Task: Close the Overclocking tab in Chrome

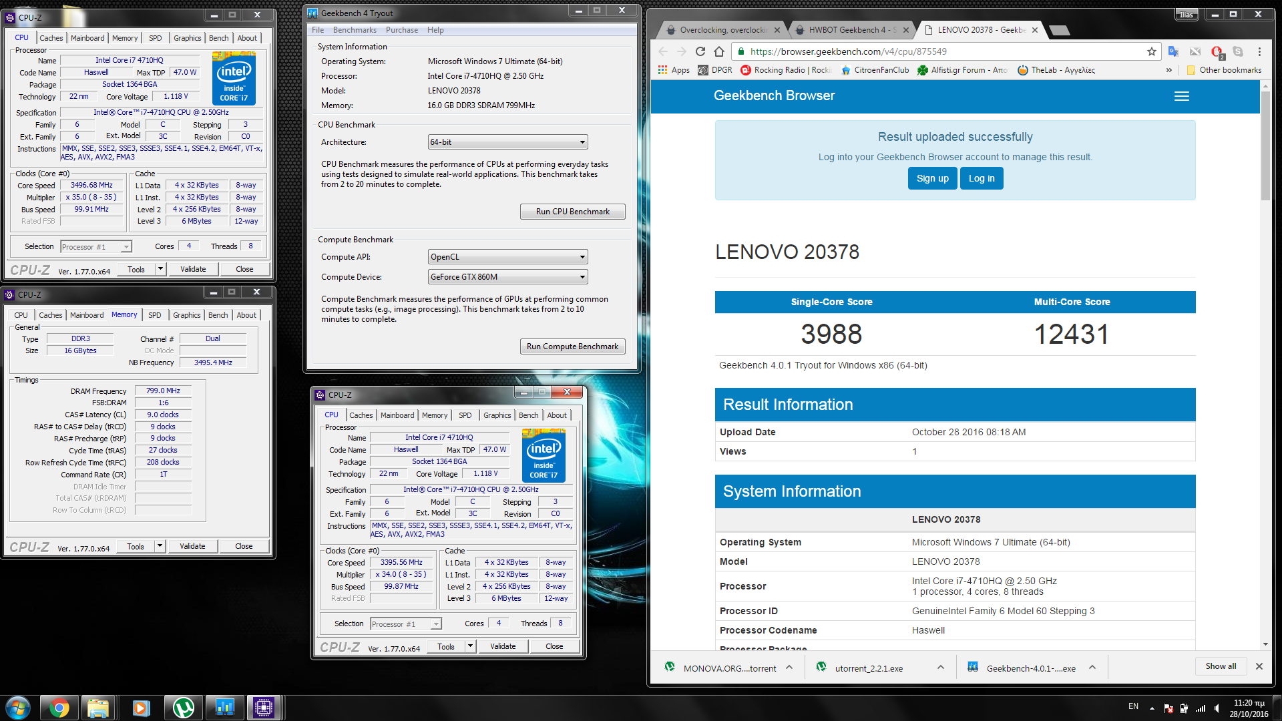Action: pos(777,30)
